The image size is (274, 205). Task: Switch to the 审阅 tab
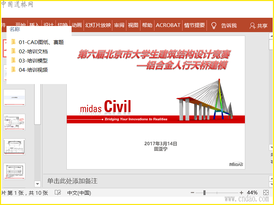119,25
